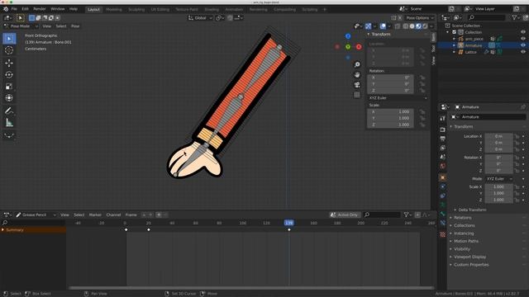Select the 3D Cursor tool
The image size is (529, 297).
click(x=9, y=50)
